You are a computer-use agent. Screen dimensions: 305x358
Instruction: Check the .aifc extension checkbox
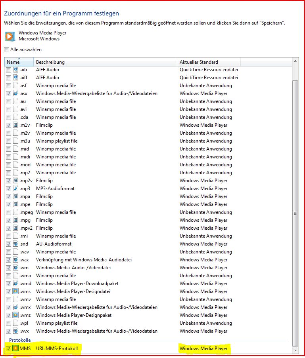8,70
